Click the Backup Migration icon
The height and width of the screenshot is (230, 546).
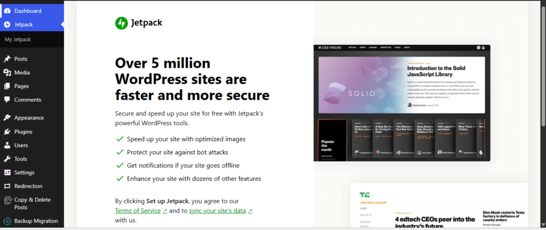(x=7, y=221)
